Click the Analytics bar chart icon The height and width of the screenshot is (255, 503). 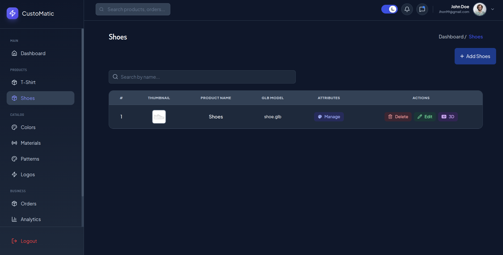14,219
